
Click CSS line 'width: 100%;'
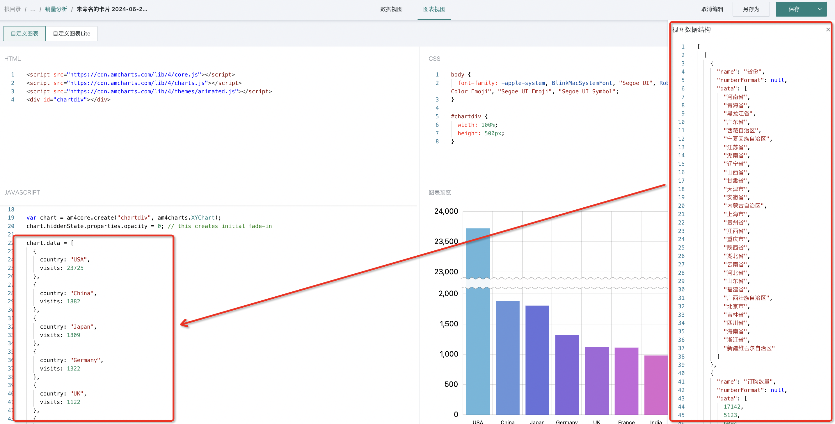point(477,125)
